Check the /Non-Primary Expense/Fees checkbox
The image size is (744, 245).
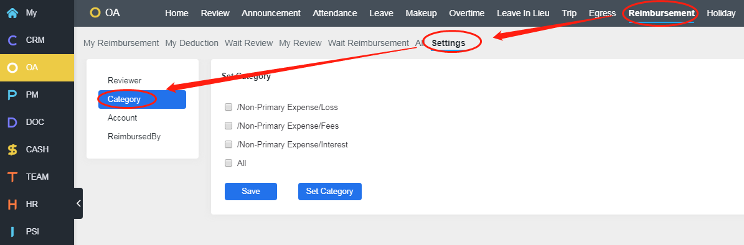click(x=228, y=126)
